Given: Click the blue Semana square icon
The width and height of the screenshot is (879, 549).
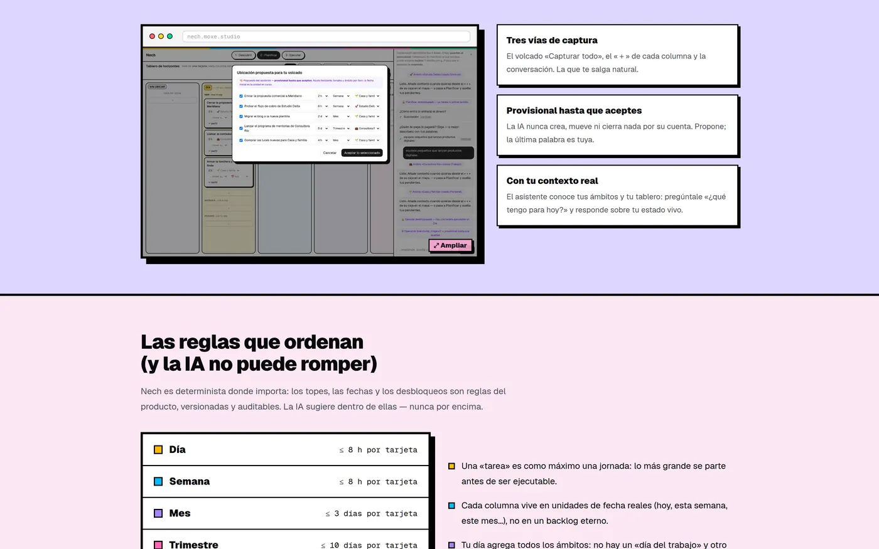Looking at the screenshot, I should click(158, 481).
